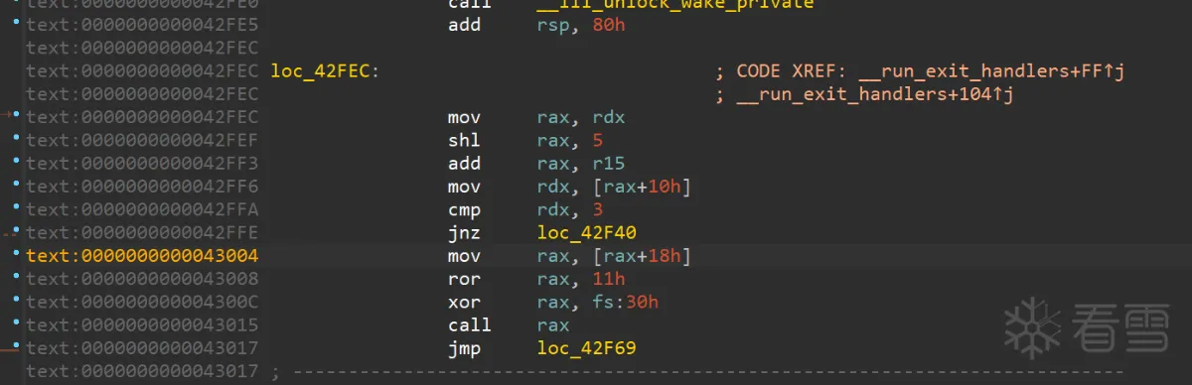The width and height of the screenshot is (1192, 385).
Task: Click address text:0000000000042FFE
Action: click(142, 233)
